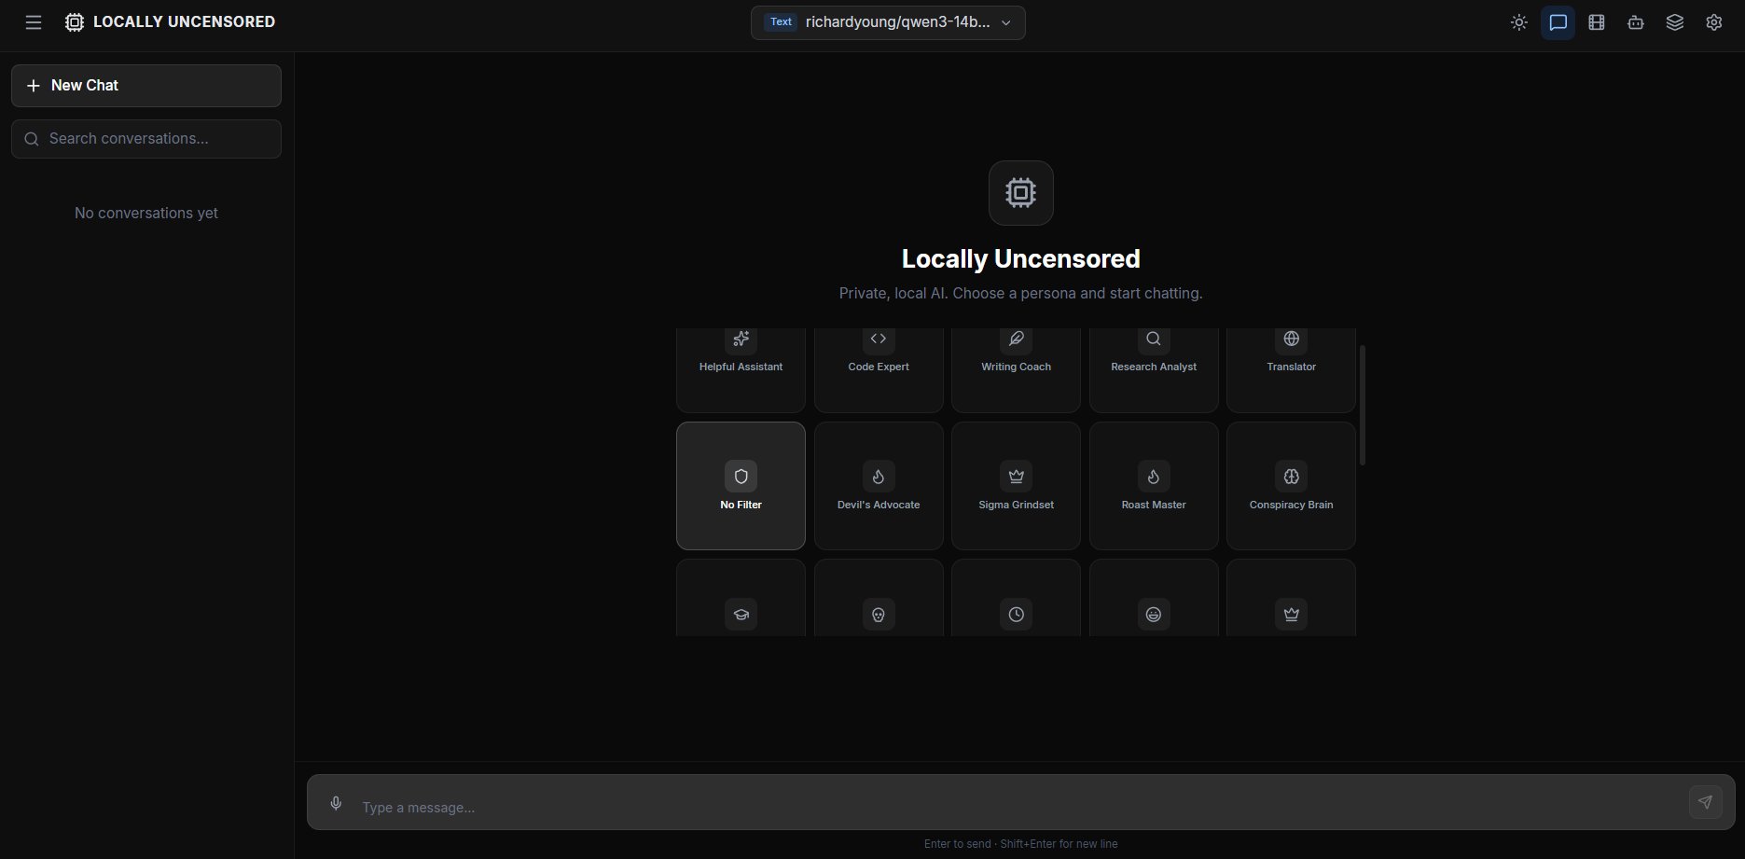This screenshot has height=859, width=1745.
Task: Select the No Filter persona
Action: (740, 485)
